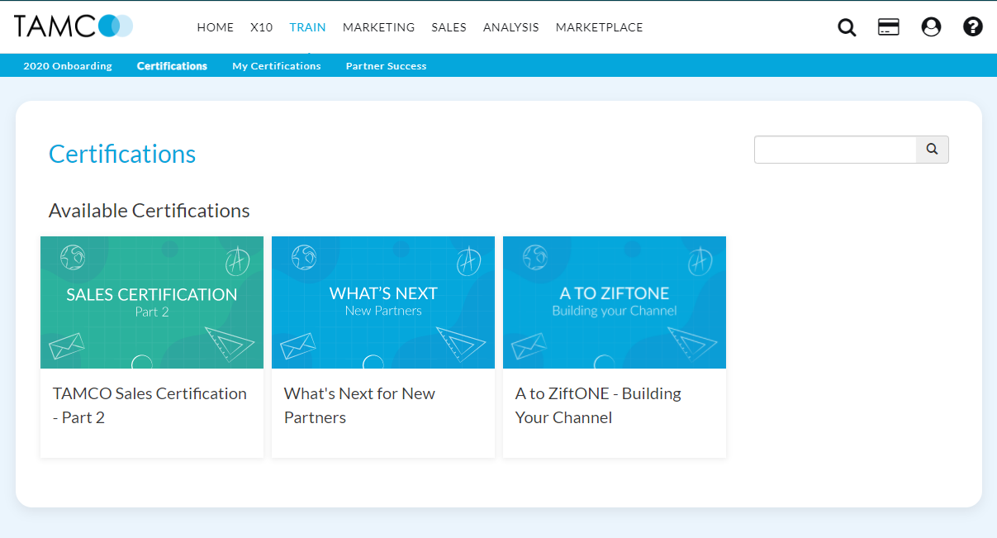Screen dimensions: 997x538
Task: Open the SALES menu
Action: (x=449, y=27)
